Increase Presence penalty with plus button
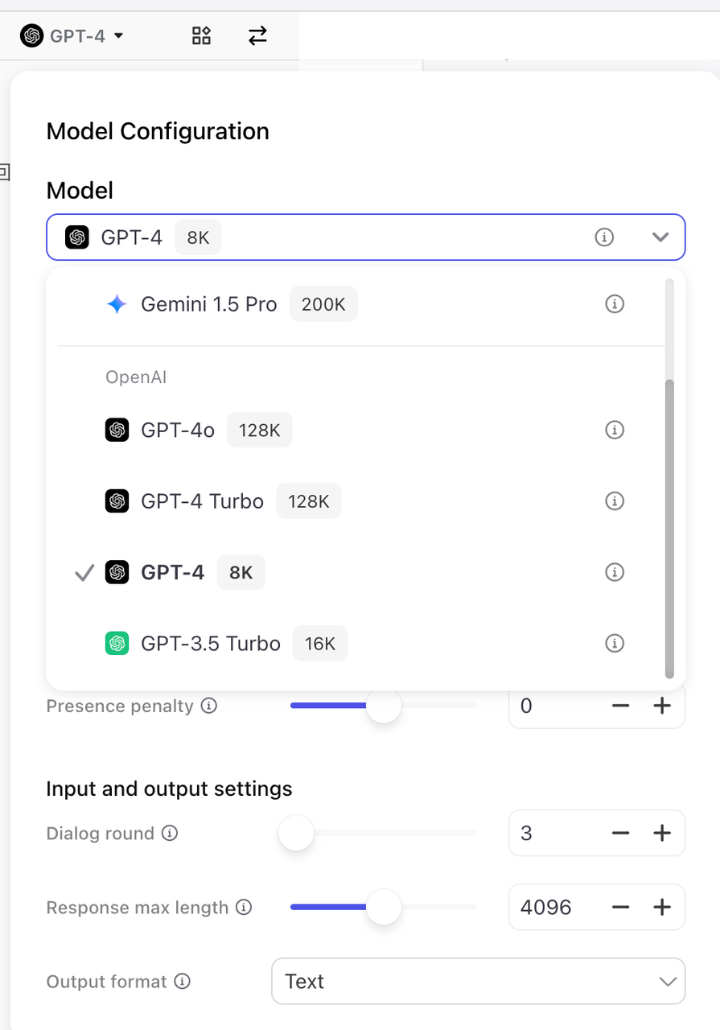The width and height of the screenshot is (720, 1030). (x=662, y=706)
